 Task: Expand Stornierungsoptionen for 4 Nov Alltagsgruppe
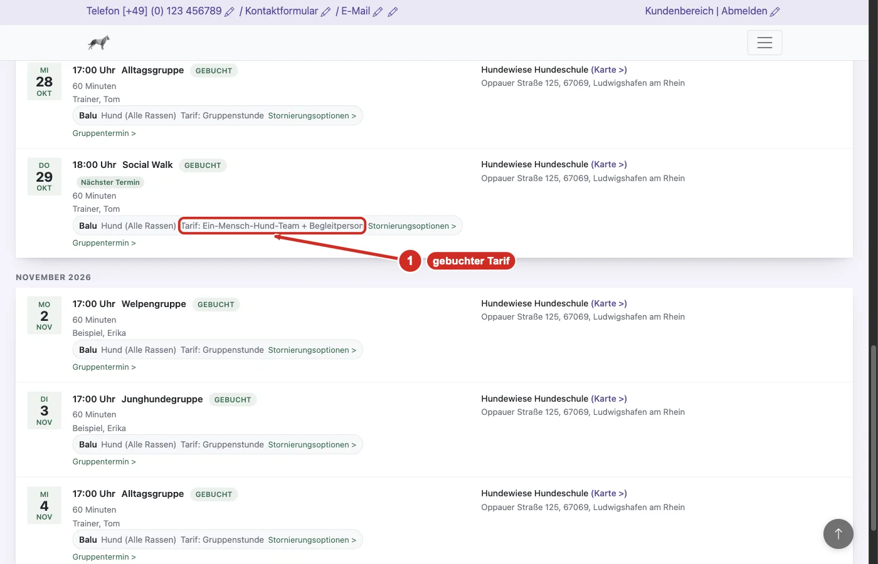click(x=312, y=540)
